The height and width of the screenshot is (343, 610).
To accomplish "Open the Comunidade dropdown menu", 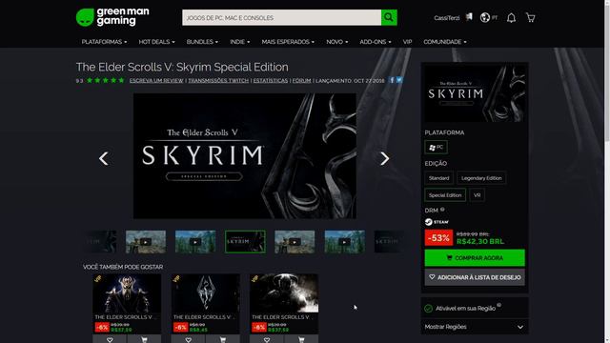I will pos(445,42).
